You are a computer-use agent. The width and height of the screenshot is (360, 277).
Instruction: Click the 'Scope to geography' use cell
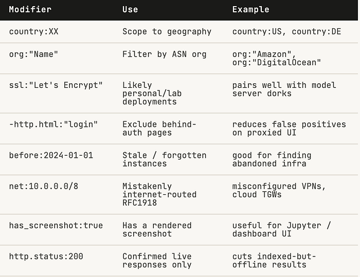167,32
